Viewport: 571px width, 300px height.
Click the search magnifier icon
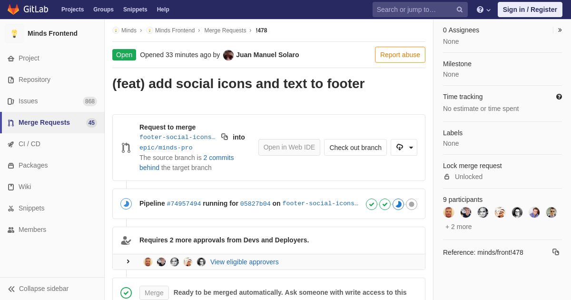point(460,10)
